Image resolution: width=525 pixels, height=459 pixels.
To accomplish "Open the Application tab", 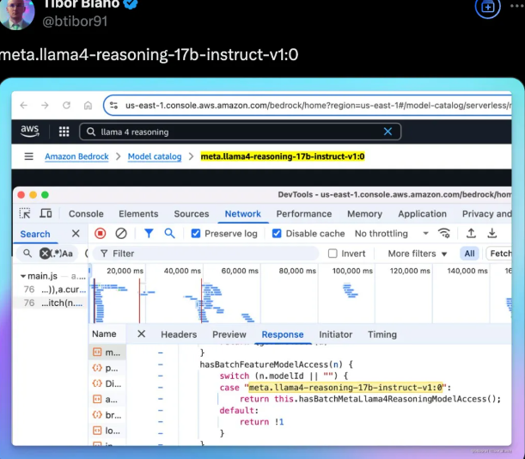I will [x=422, y=214].
